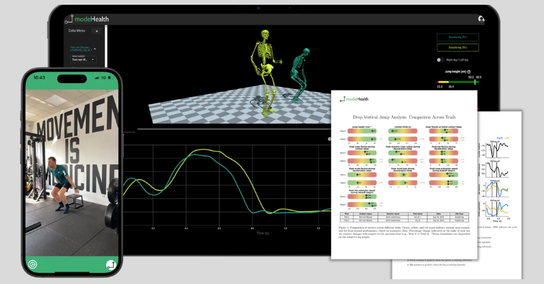Click the yellow Double leg DVJ button
This screenshot has width=544, height=284.
(458, 48)
